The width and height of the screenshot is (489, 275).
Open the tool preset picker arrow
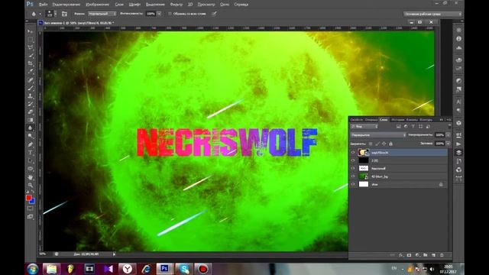coord(40,14)
